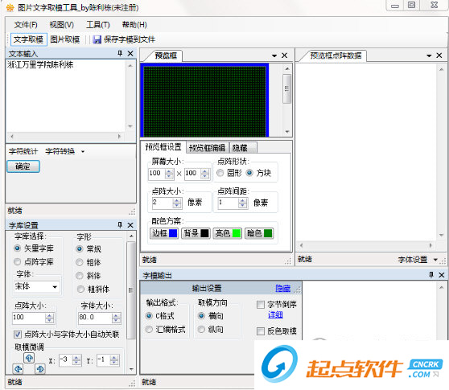Select 纵向 sampling direction
449x390 pixels.
[x=201, y=330]
